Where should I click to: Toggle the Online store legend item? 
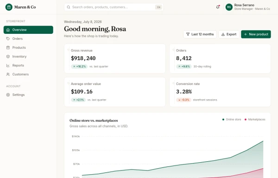click(232, 120)
